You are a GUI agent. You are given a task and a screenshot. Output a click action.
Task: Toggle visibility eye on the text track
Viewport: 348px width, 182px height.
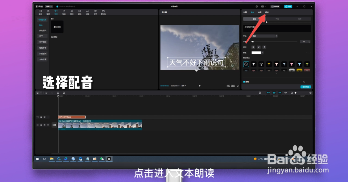tap(45, 117)
